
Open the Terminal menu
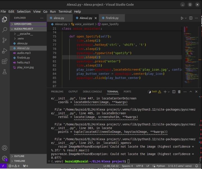(x=65, y=12)
